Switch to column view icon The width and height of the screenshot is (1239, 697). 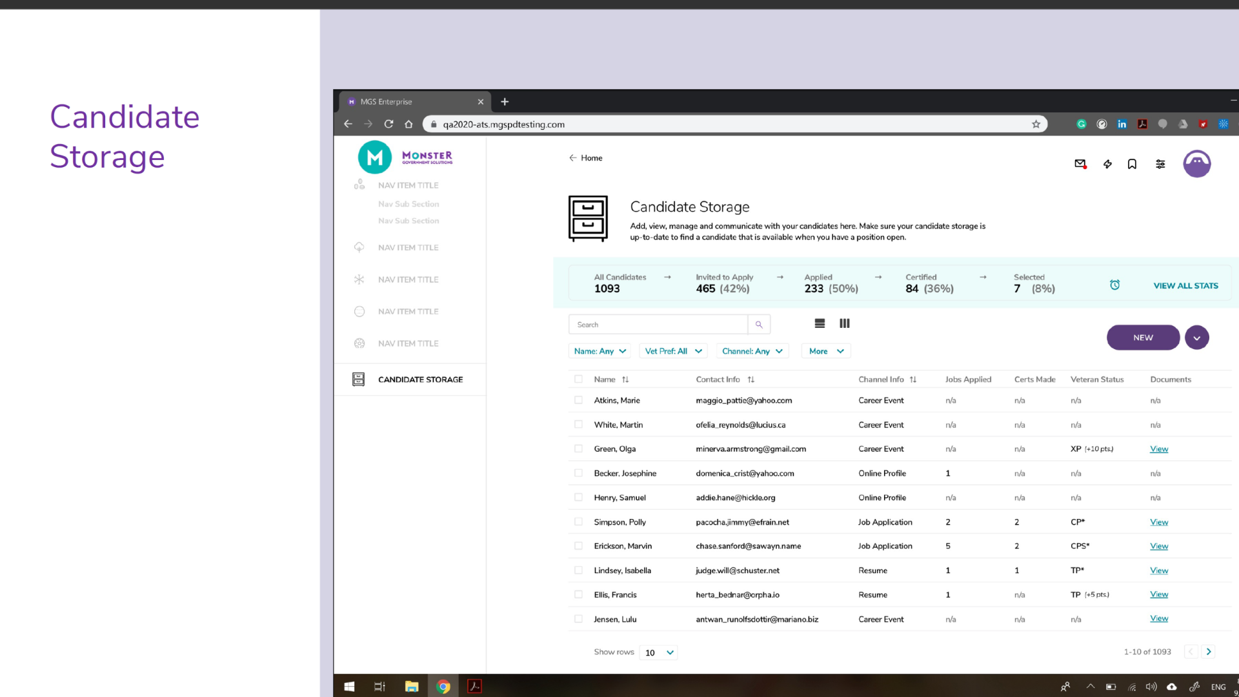coord(844,323)
